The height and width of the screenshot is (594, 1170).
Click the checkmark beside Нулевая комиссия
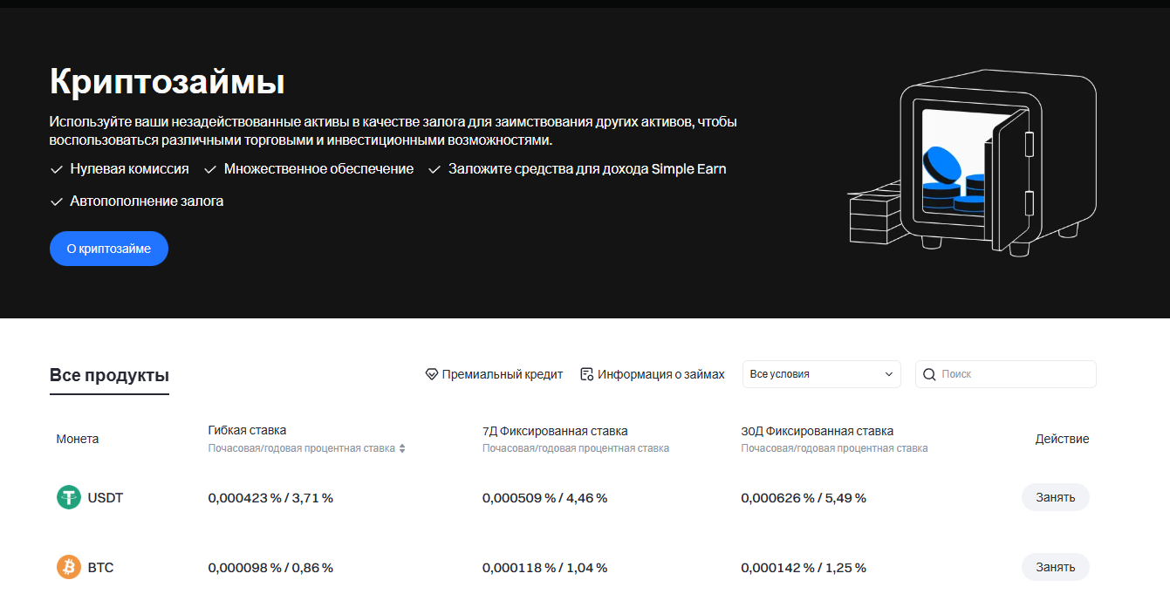tap(54, 168)
